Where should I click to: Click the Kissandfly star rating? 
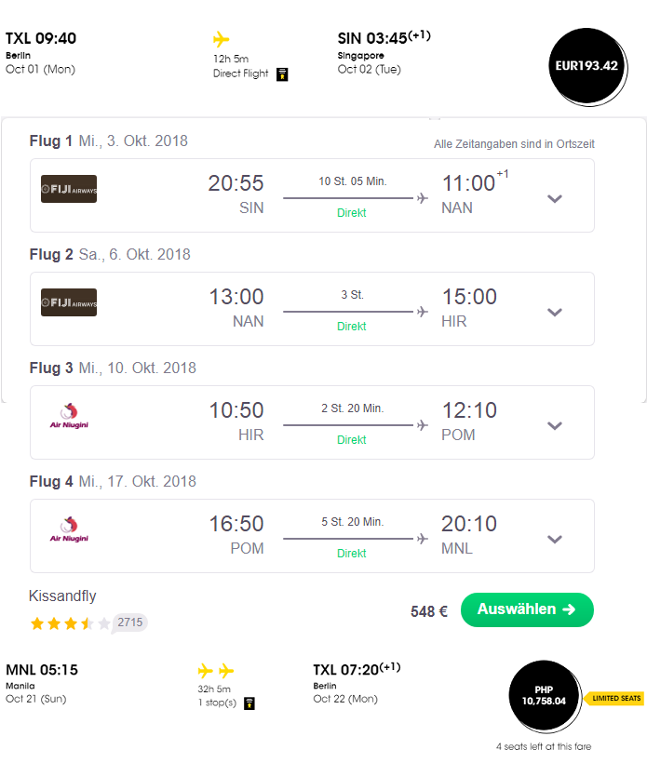[x=70, y=623]
